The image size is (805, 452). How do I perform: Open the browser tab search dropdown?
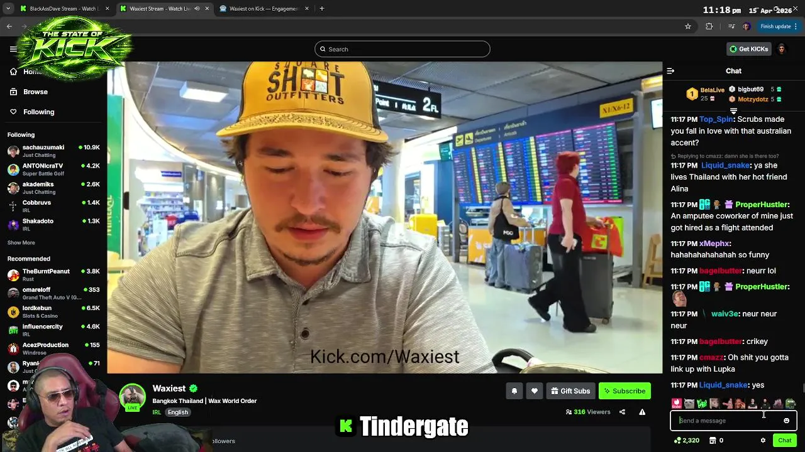(x=8, y=9)
